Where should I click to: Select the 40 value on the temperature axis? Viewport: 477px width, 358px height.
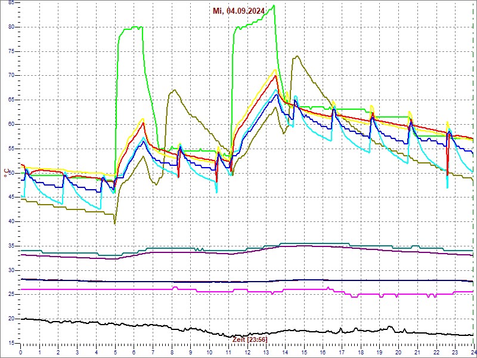point(11,221)
